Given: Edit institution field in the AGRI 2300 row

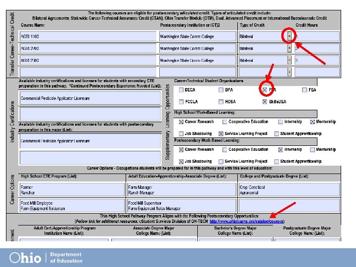Looking at the screenshot, I should (x=198, y=60).
